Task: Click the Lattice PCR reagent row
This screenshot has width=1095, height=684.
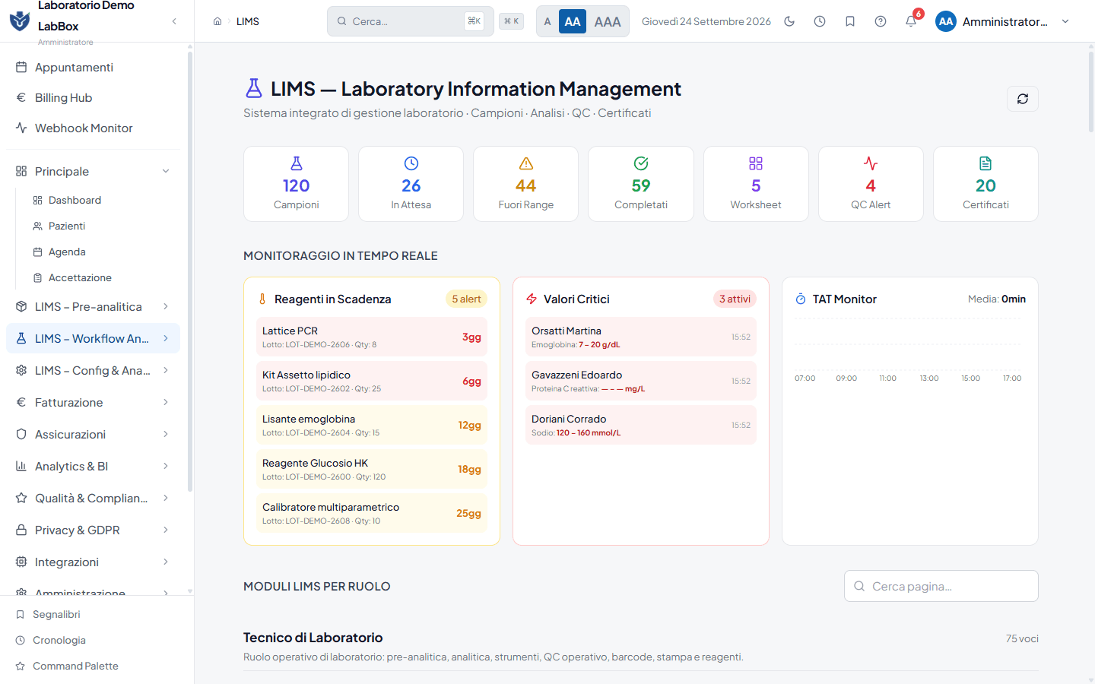Action: point(372,337)
